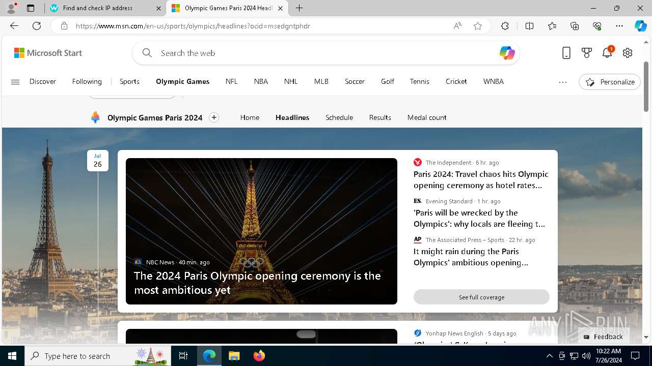Open the NFL menu item
The width and height of the screenshot is (652, 366).
[232, 81]
